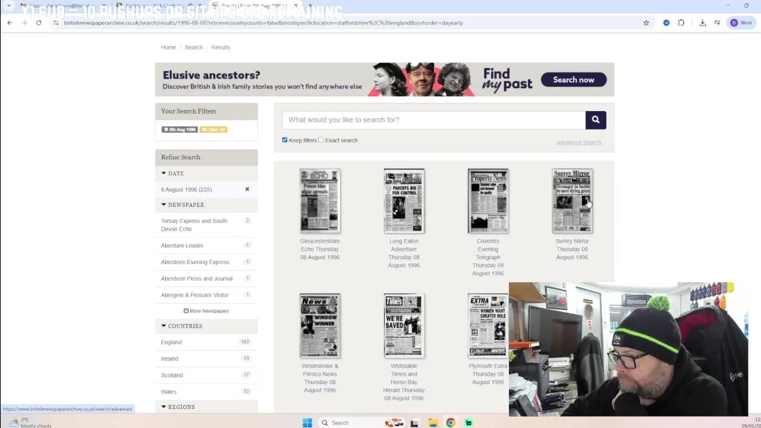Click the What would you like to search for field

(x=434, y=119)
